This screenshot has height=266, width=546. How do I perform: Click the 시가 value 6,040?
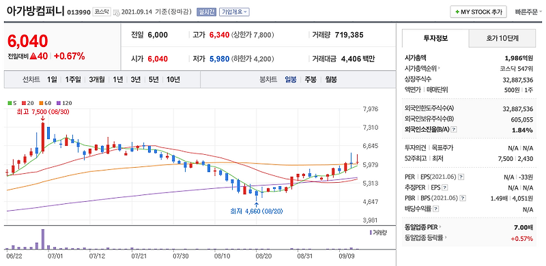(x=158, y=59)
